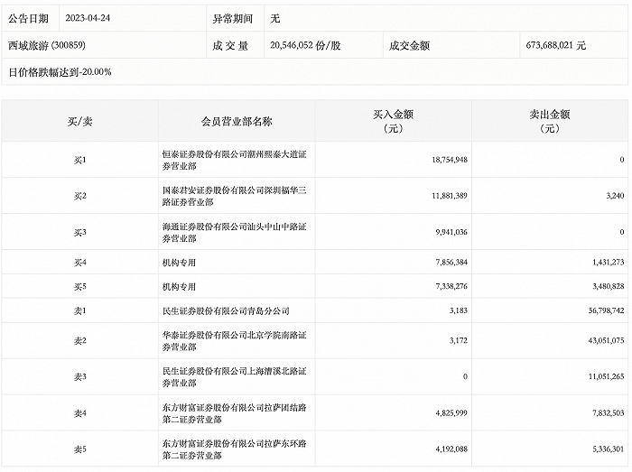632x472 pixels.
Task: Click the 异常期间 label
Action: [x=228, y=18]
